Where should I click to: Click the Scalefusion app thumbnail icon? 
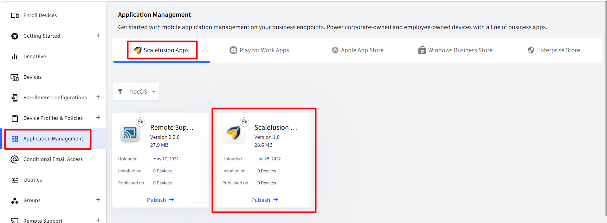234,133
